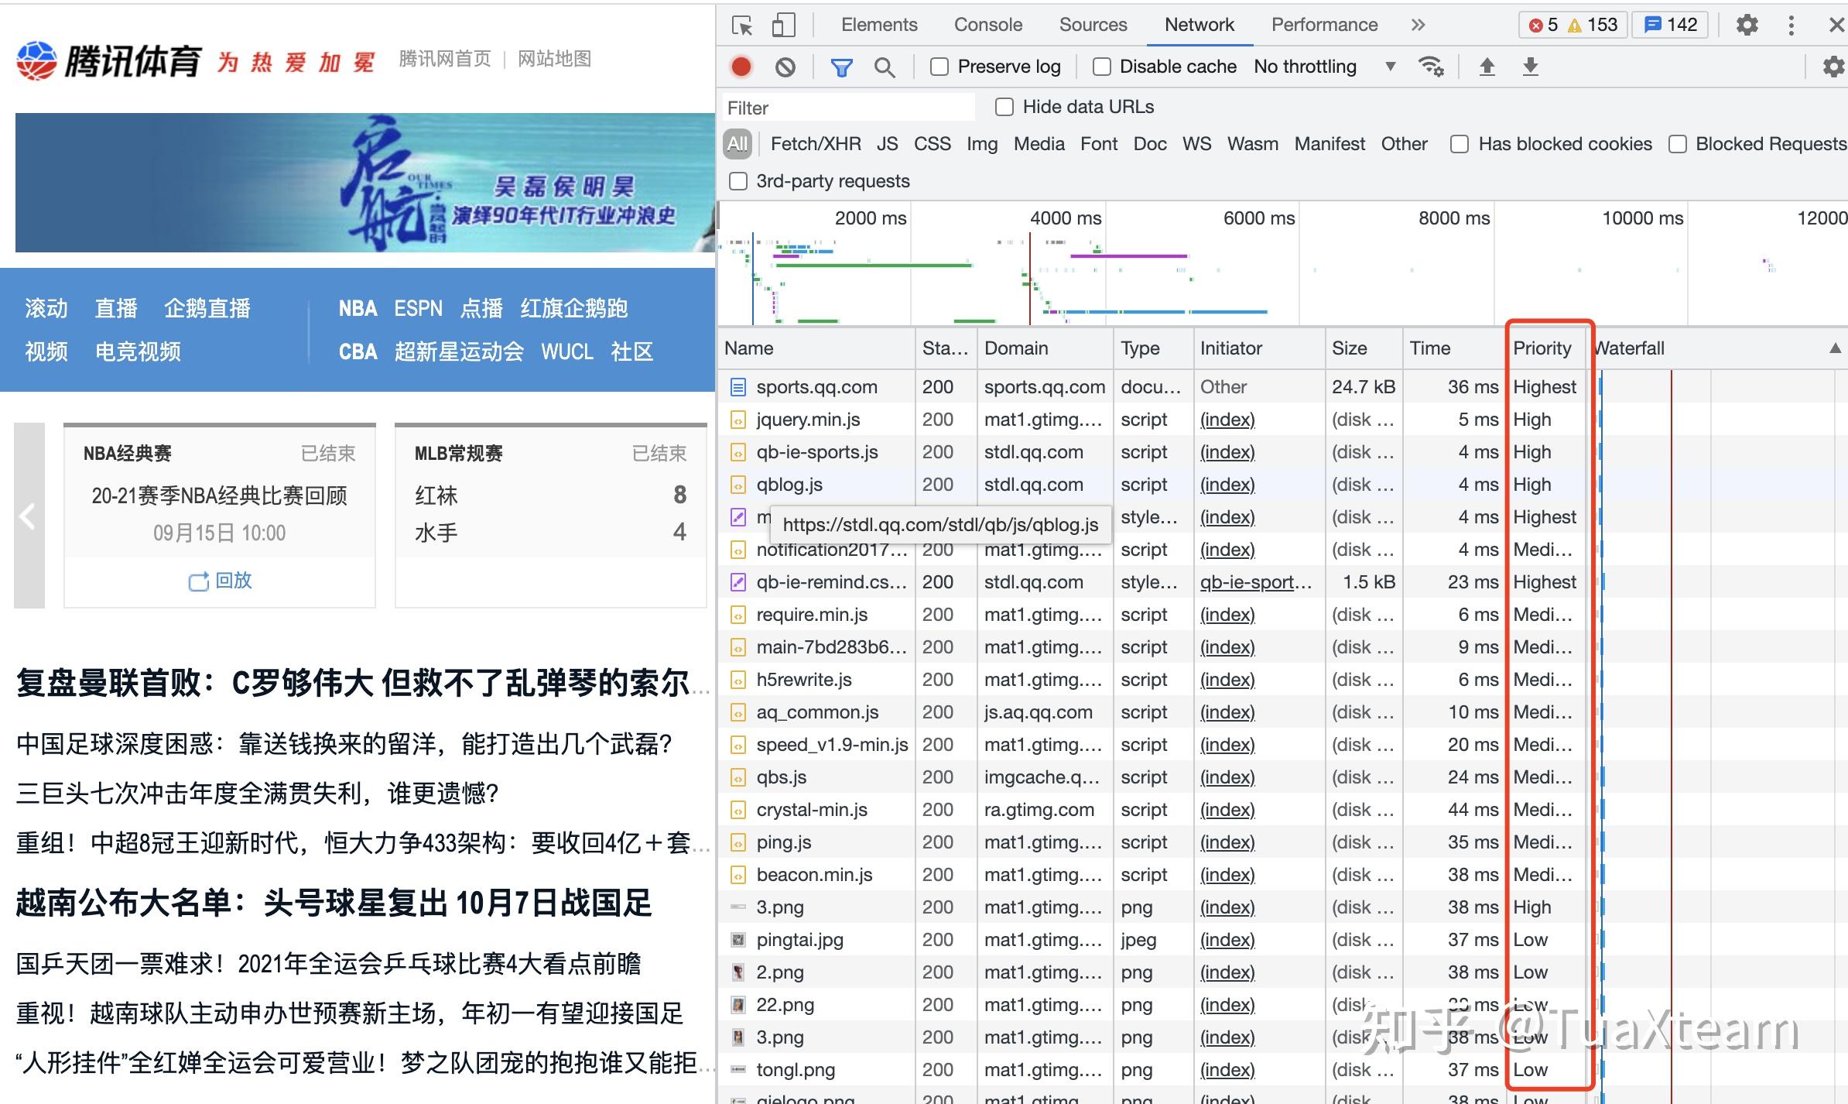This screenshot has width=1848, height=1104.
Task: Filter requests by CSS
Action: click(932, 144)
